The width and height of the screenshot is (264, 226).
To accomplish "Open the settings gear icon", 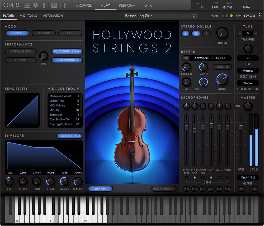I will click(x=35, y=5).
